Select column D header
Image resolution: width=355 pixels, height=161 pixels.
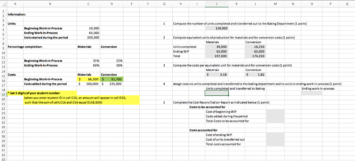tap(111, 3)
